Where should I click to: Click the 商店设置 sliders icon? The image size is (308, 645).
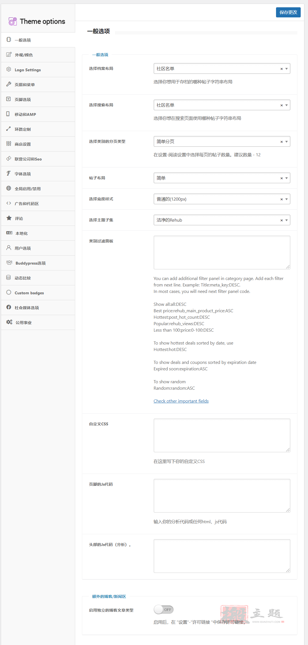9,144
